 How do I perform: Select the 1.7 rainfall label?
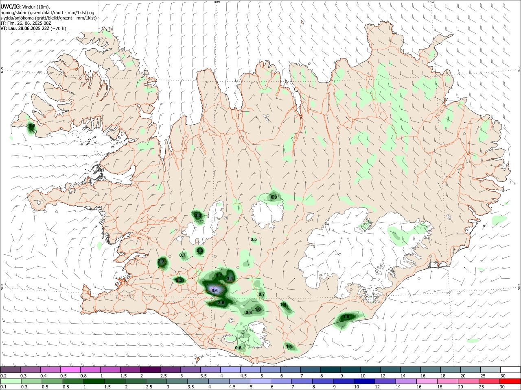click(x=219, y=275)
